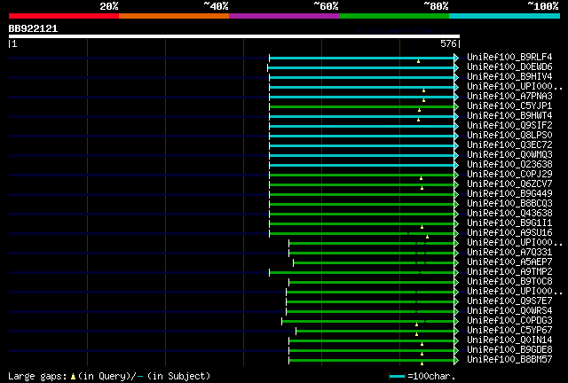Select the UniRef100_C5YP67 entry name
The width and height of the screenshot is (568, 383).
pos(509,331)
